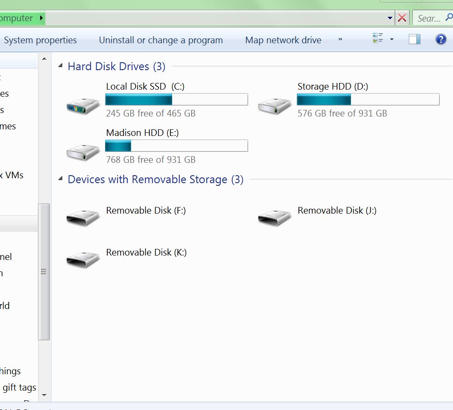Cancel navigation with the red X
The height and width of the screenshot is (410, 453).
[x=402, y=18]
